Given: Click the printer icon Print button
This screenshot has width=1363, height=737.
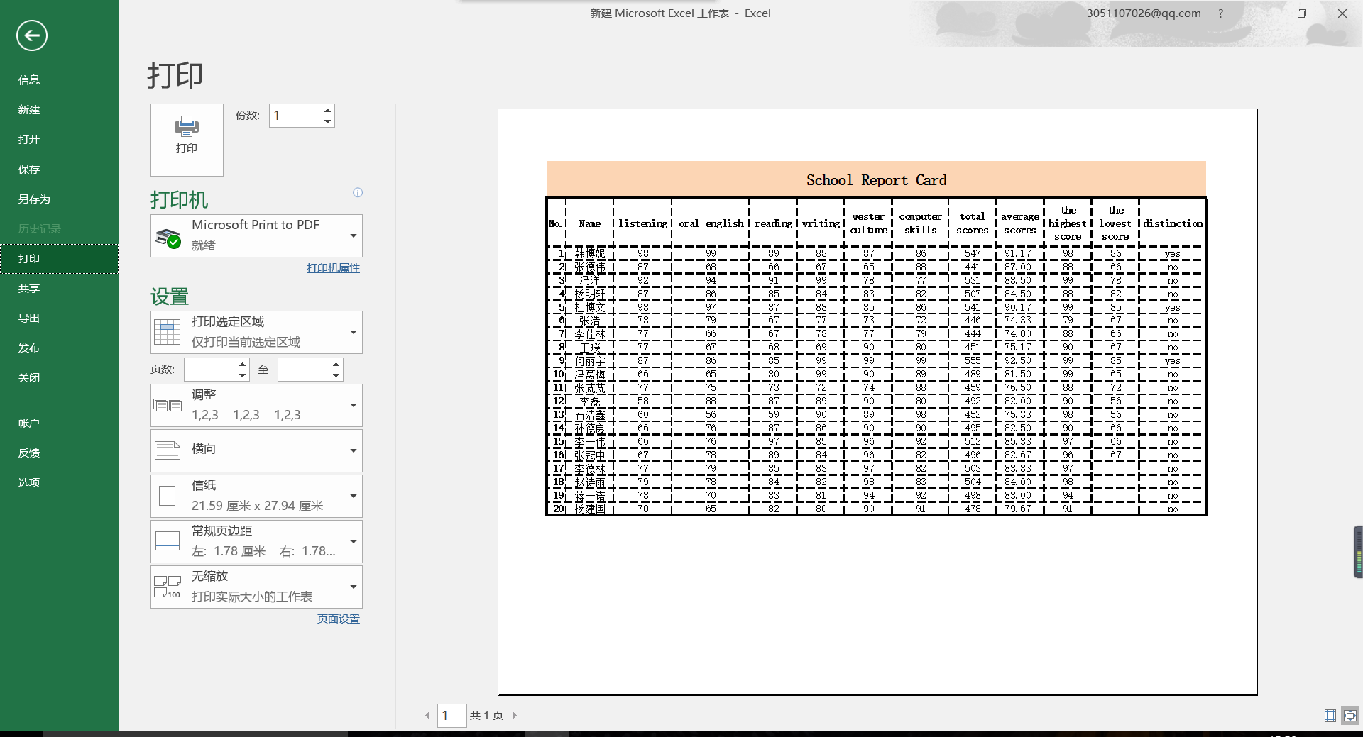Looking at the screenshot, I should coord(187,140).
